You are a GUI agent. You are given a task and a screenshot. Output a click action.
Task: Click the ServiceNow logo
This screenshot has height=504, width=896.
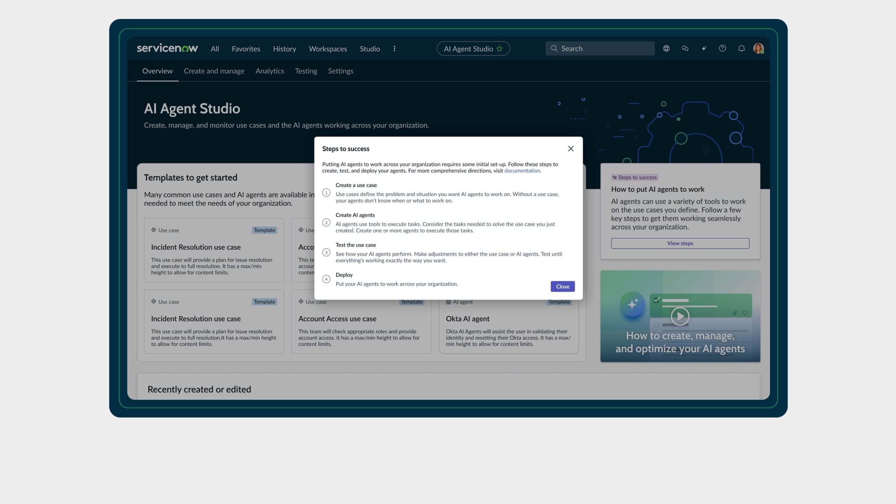coord(167,48)
